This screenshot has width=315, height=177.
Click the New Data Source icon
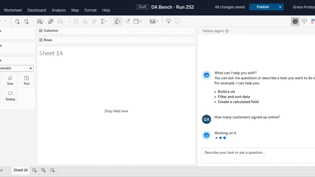pyautogui.click(x=17, y=21)
